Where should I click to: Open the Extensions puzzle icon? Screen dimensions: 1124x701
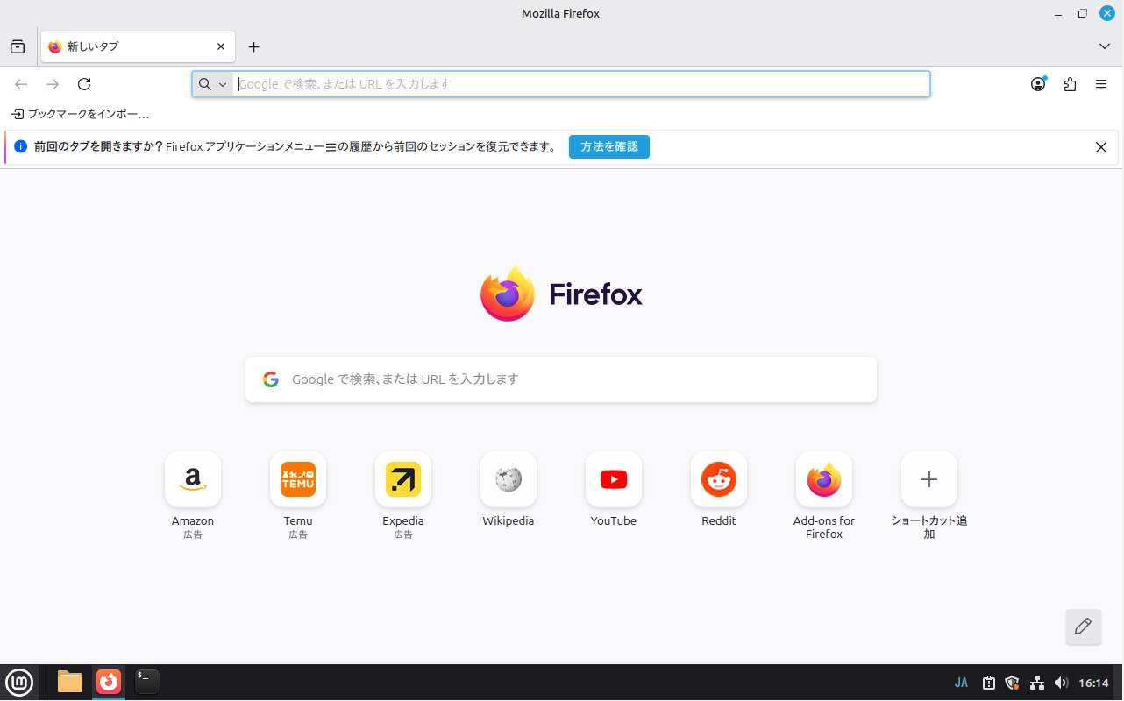tap(1070, 84)
